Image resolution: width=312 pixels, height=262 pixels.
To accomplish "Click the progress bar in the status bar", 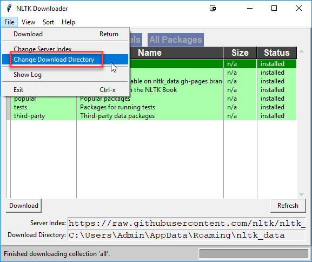I will point(254,254).
